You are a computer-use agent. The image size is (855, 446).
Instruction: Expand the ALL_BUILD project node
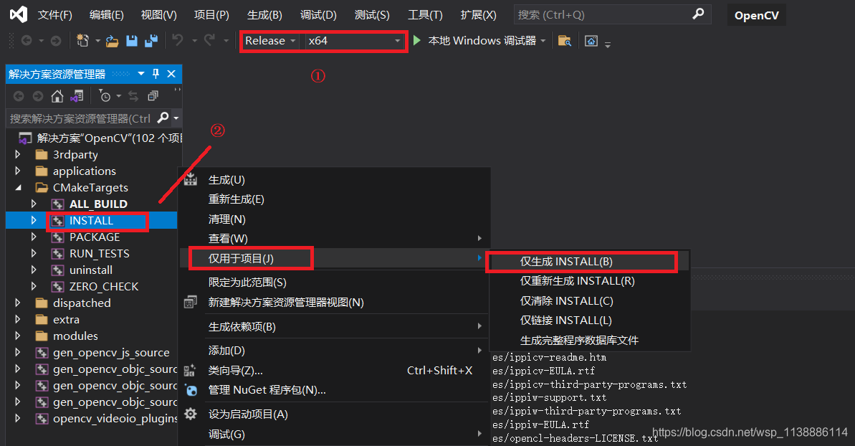click(34, 204)
